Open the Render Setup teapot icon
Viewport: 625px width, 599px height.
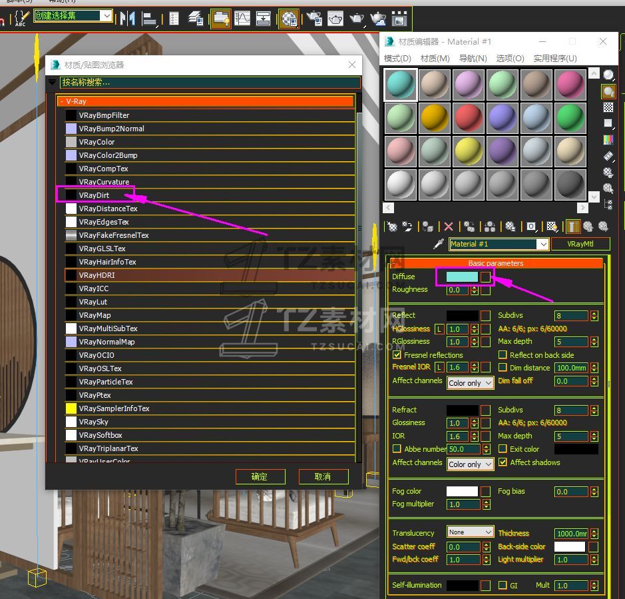[x=313, y=18]
